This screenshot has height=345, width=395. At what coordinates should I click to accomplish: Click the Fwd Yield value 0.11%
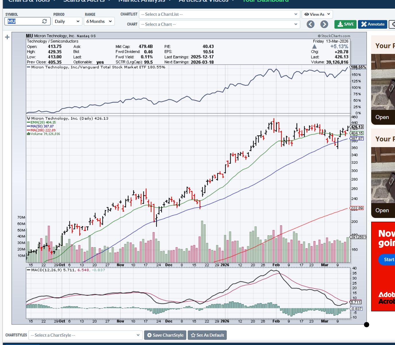click(147, 57)
